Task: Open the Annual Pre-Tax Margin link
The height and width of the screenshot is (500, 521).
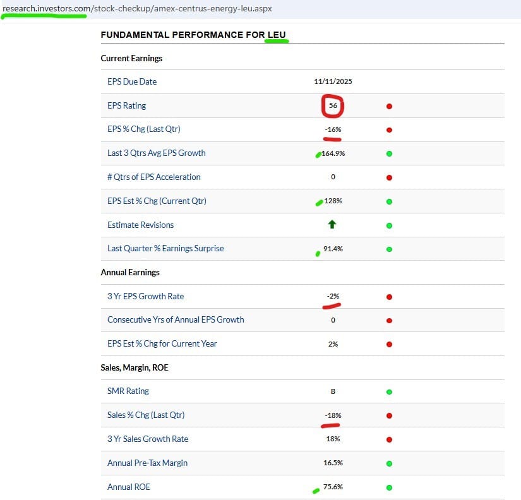Action: click(x=148, y=463)
